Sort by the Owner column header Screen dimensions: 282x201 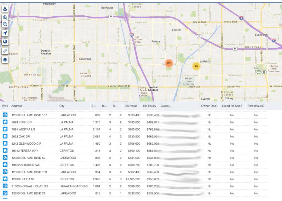165,106
